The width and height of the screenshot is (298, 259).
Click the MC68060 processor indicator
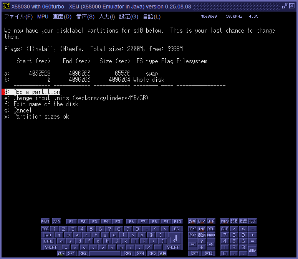coord(209,16)
